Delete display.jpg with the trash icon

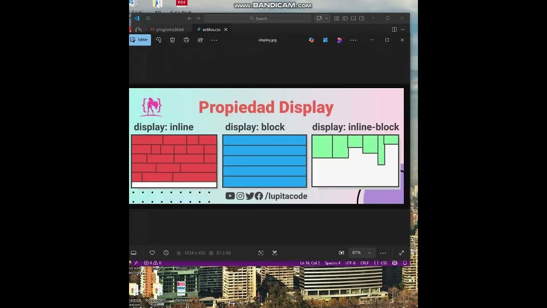tap(173, 40)
